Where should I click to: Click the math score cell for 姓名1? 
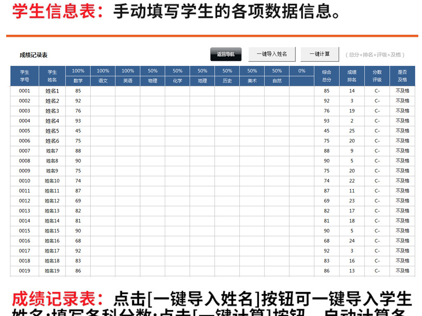[78, 91]
